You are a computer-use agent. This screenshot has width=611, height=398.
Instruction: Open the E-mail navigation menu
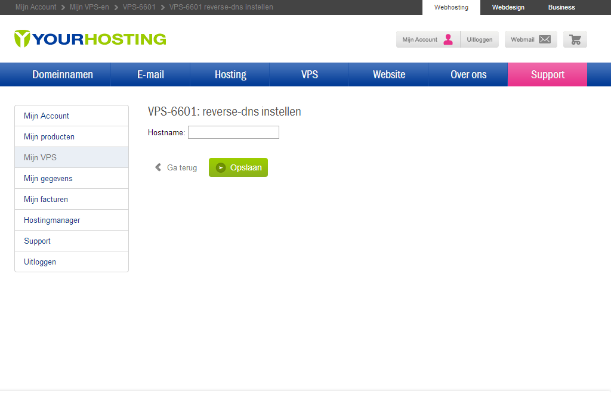(150, 74)
